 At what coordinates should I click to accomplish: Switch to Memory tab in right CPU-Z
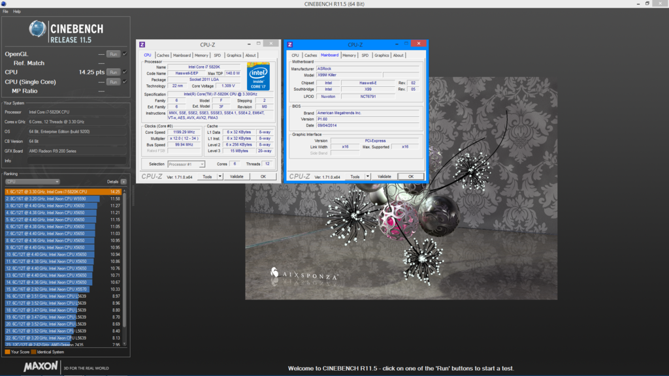[349, 55]
